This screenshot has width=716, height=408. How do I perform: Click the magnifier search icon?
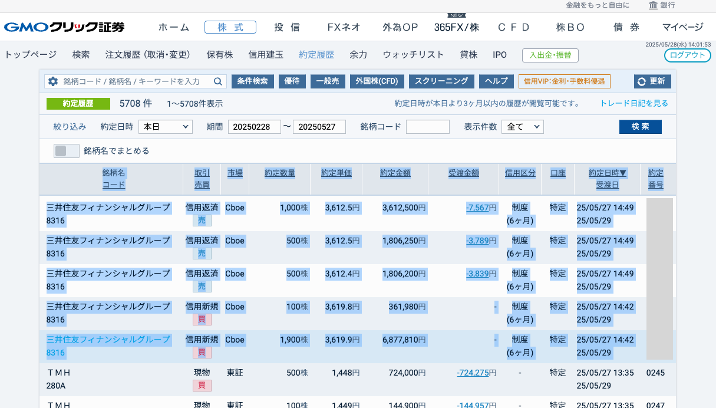tap(218, 81)
